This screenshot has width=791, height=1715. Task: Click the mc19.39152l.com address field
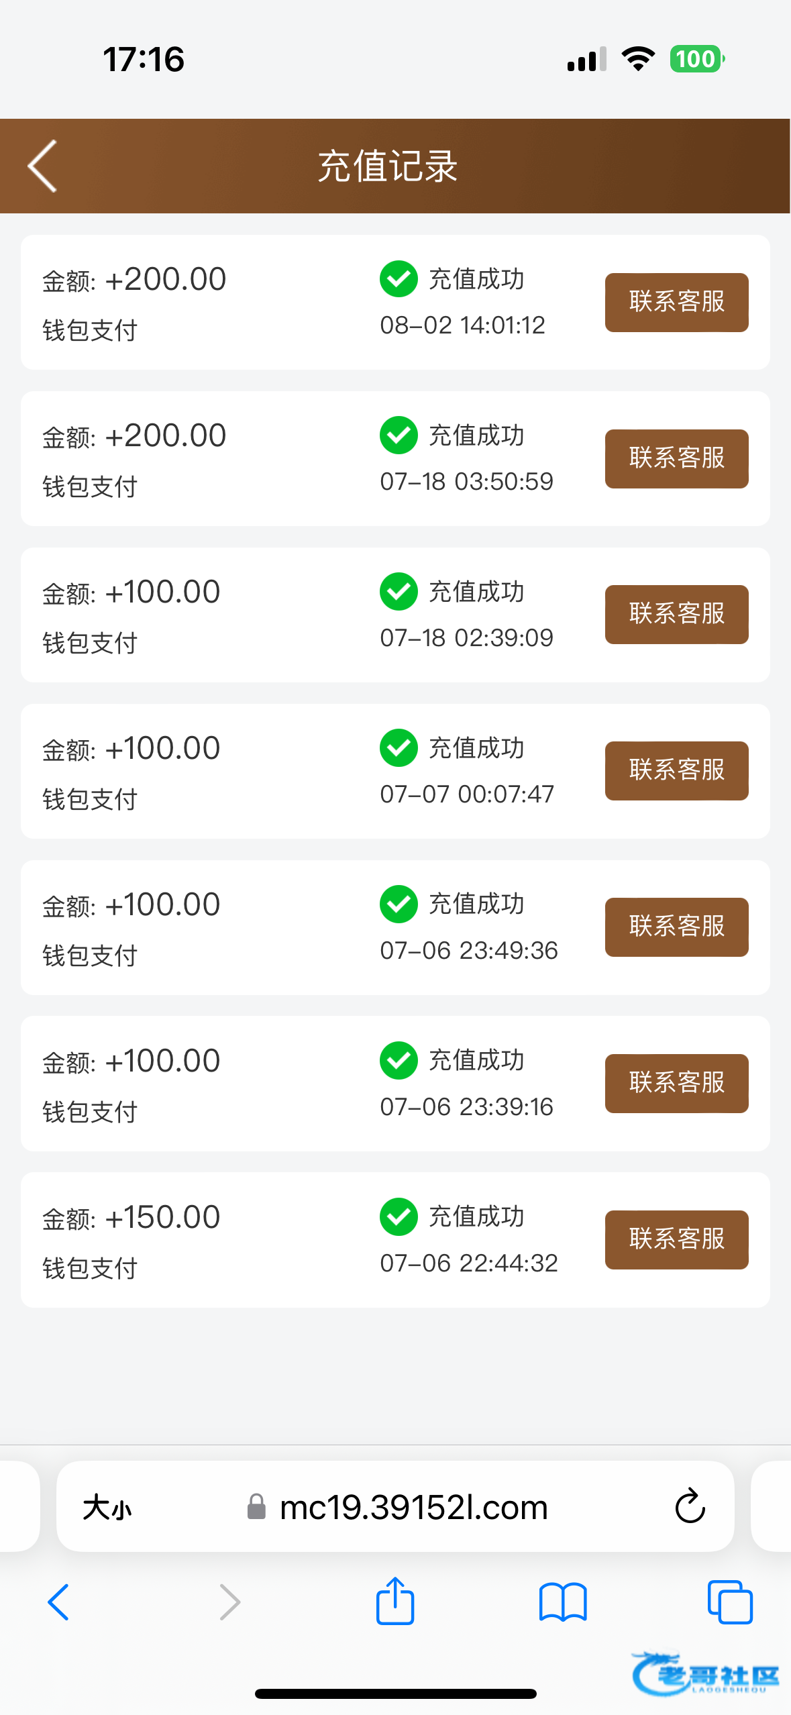pyautogui.click(x=413, y=1508)
